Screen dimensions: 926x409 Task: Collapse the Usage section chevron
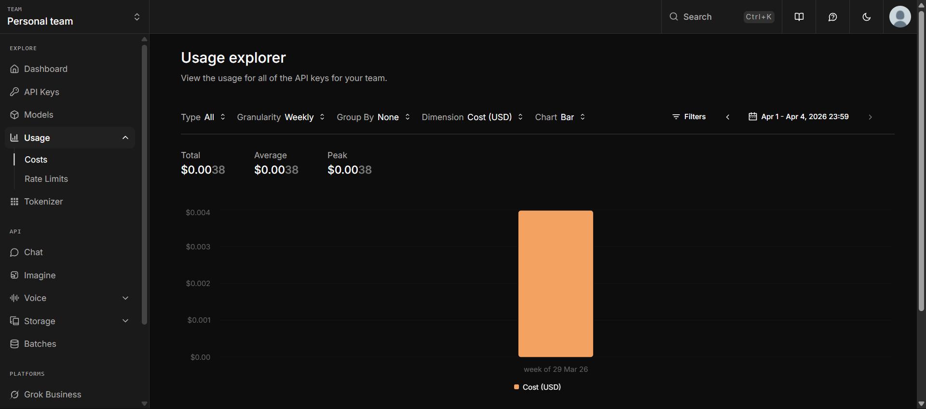point(125,137)
